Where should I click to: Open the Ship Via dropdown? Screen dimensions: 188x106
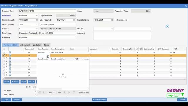pos(112,29)
